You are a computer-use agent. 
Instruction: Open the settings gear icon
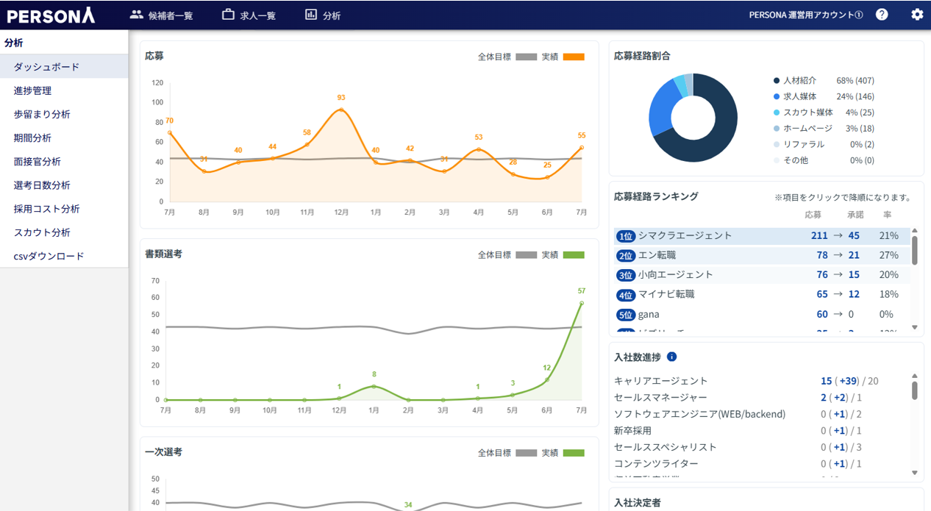916,13
